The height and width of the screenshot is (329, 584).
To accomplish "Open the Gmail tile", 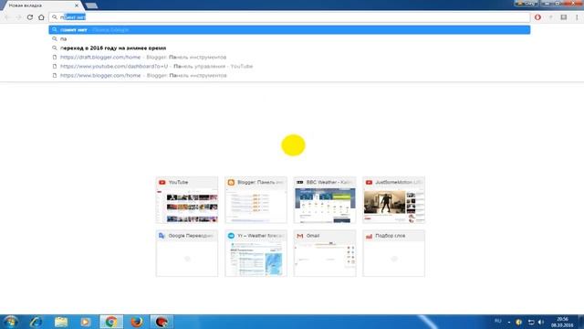I will (325, 253).
